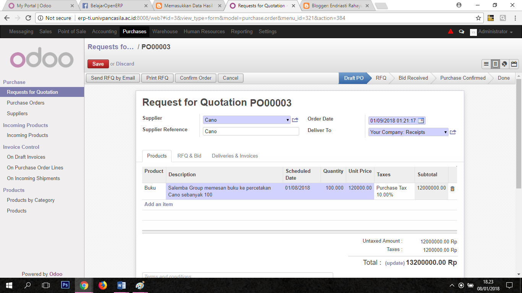Go back to Requests for Quotation breadcrumb
This screenshot has width=522, height=293.
[x=111, y=47]
